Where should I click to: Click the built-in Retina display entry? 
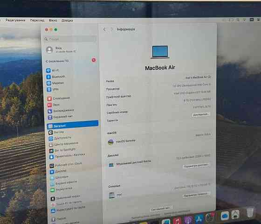coord(130,163)
